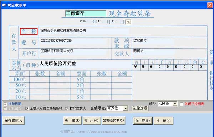Click the digit 5 in amount grid
The image size is (214, 137).
pos(143,67)
